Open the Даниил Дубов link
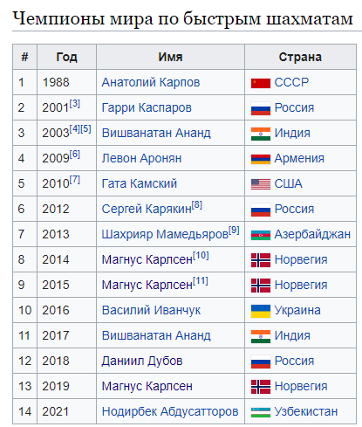The image size is (362, 427). [x=142, y=361]
